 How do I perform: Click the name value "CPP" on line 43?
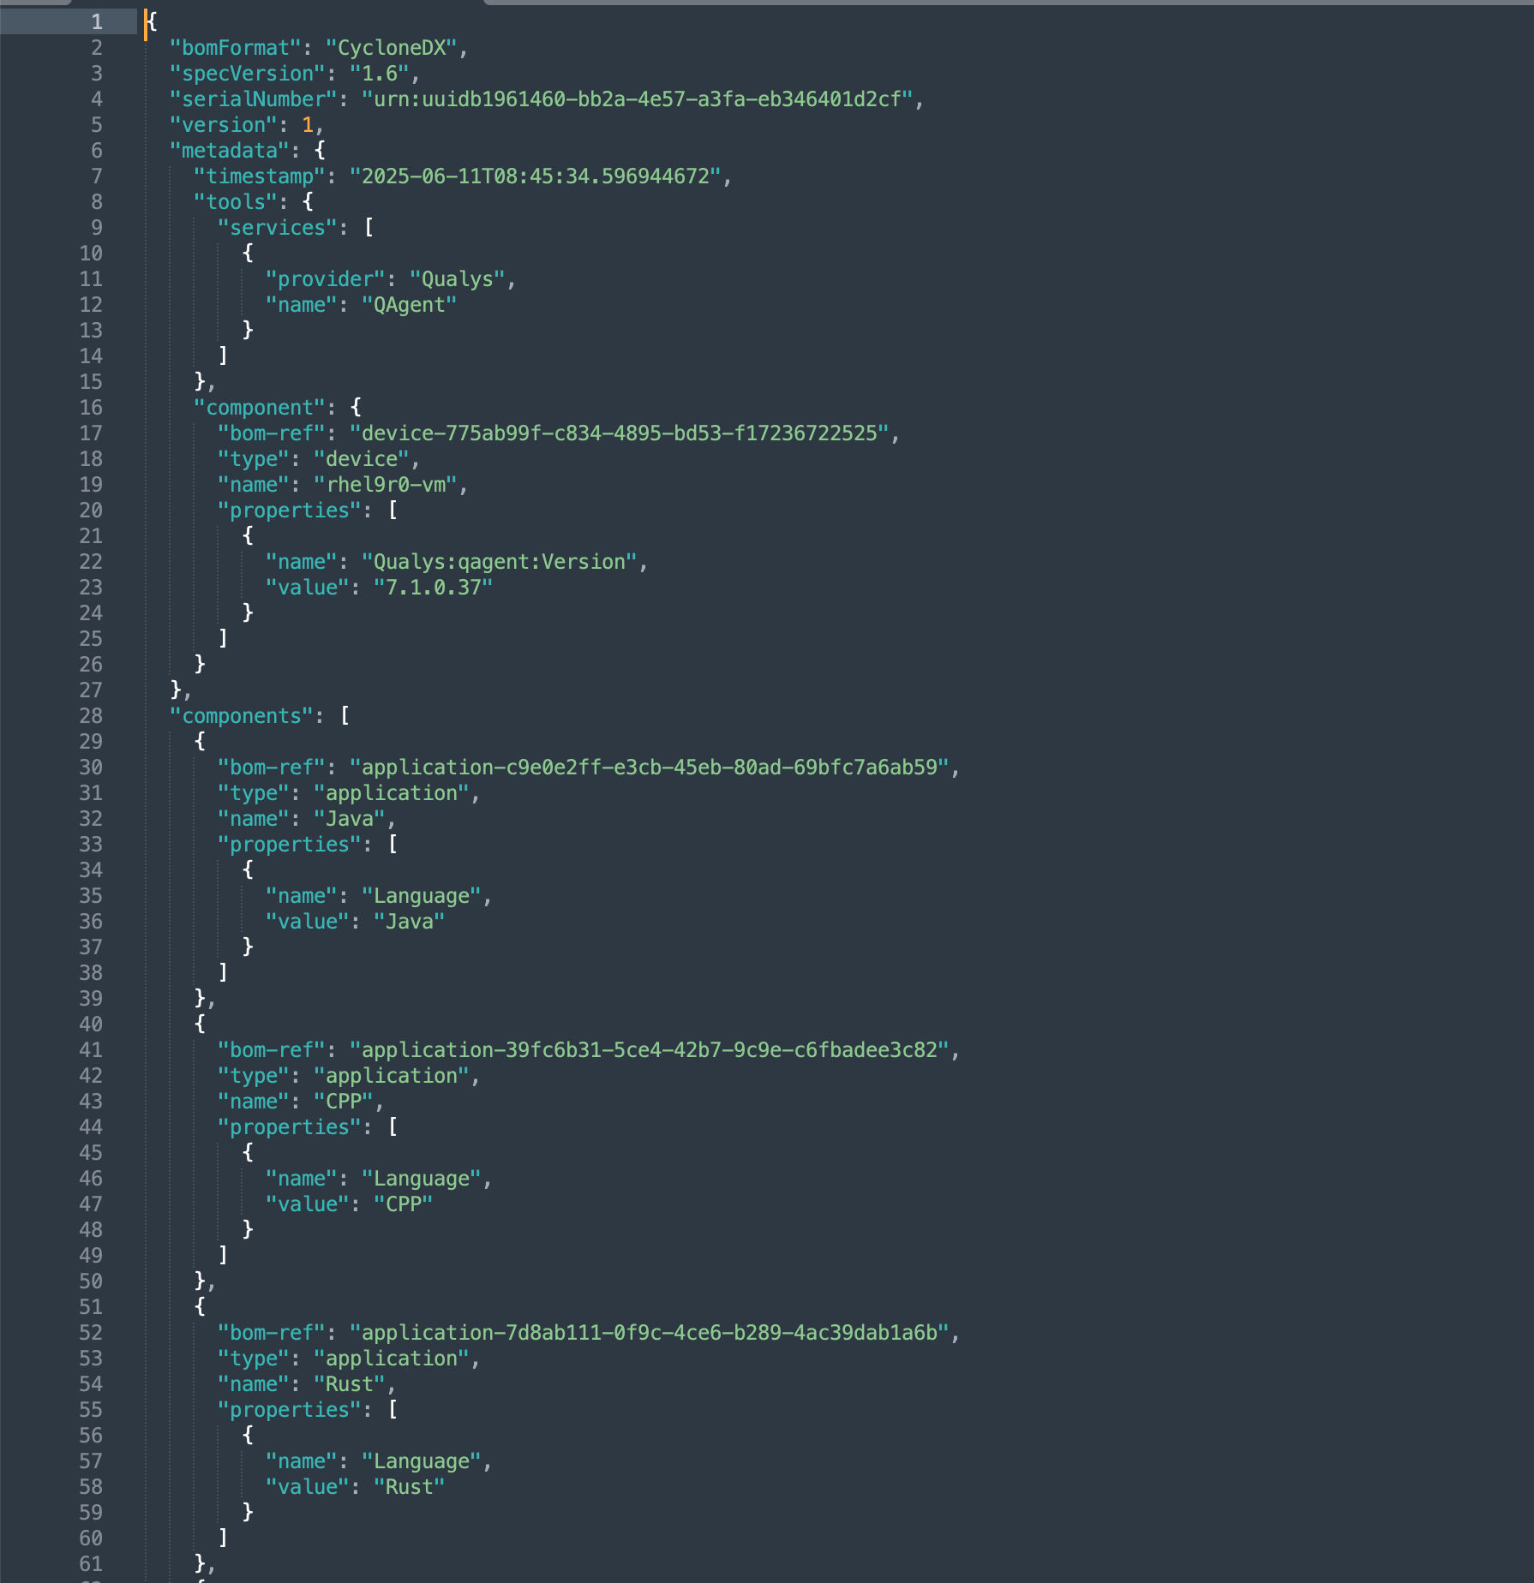pos(344,1102)
